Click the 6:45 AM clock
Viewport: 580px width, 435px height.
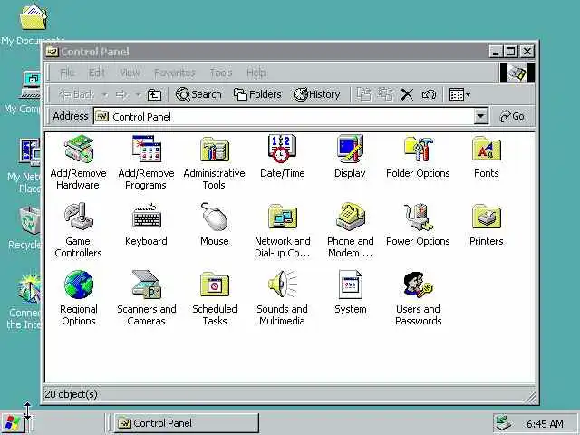545,424
